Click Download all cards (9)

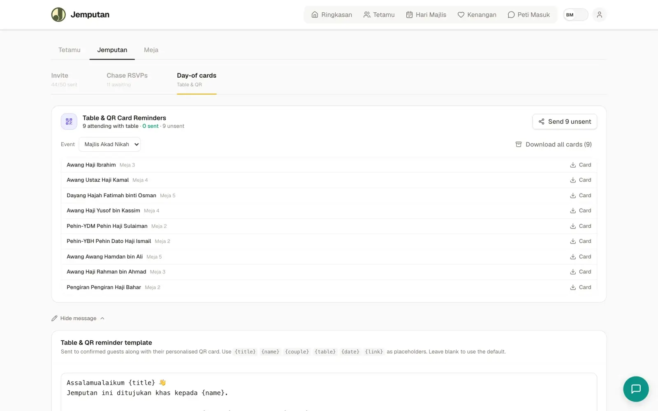[554, 144]
